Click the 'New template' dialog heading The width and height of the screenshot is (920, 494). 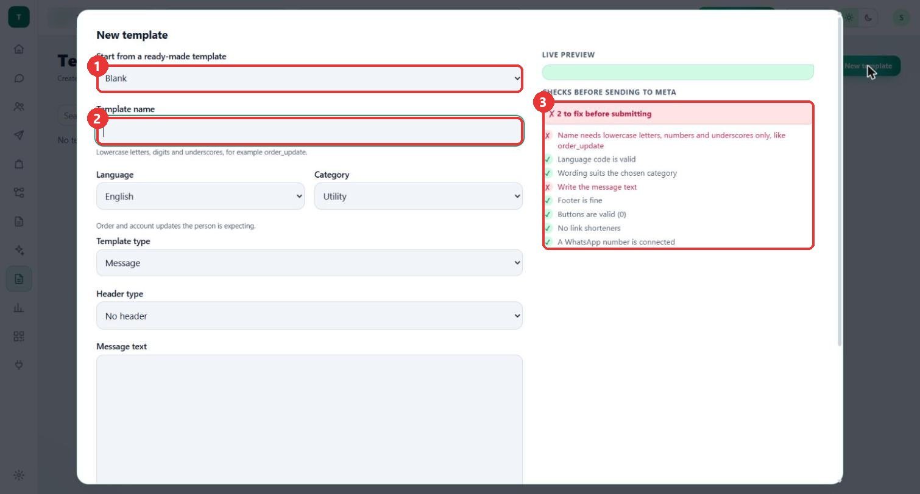[132, 35]
